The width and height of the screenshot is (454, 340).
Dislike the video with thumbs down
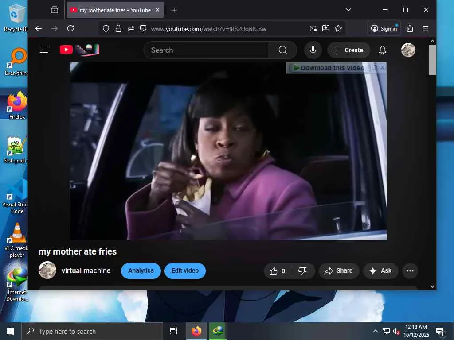tap(302, 271)
